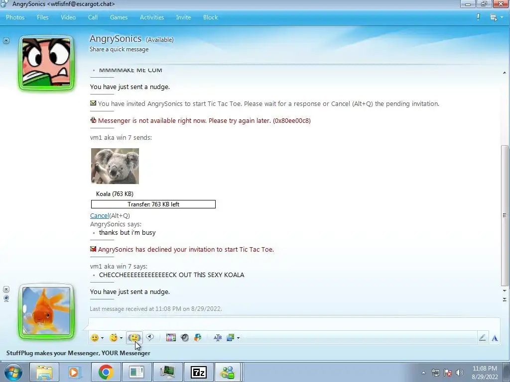Click the message input field
The width and height of the screenshot is (510, 382).
pos(294,324)
